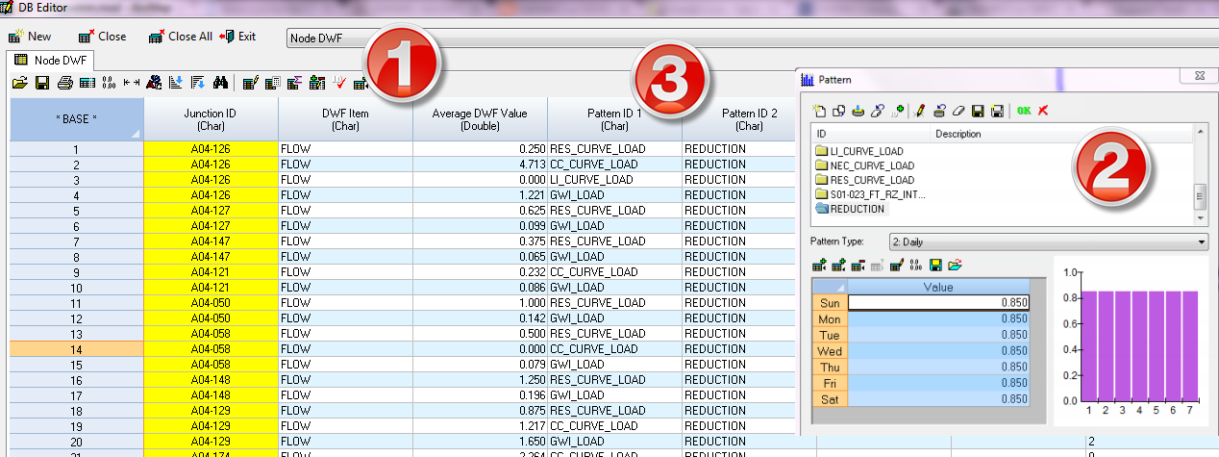Screen dimensions: 1219x457
Task: Click the pattern list vertical scrollbar
Action: point(1199,197)
